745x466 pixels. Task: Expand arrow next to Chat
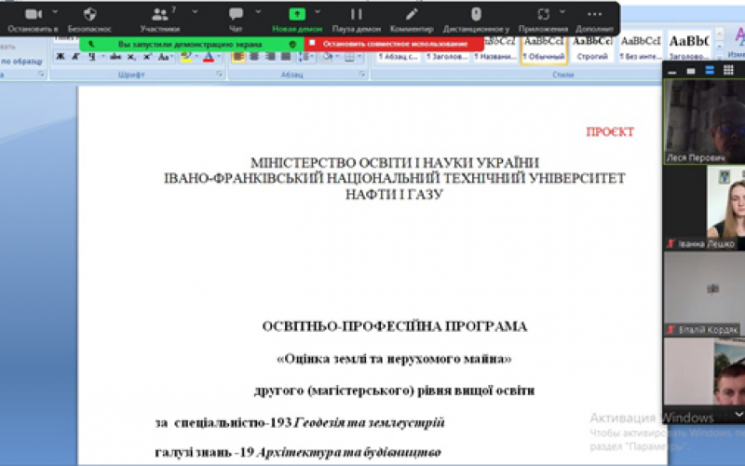[x=258, y=11]
